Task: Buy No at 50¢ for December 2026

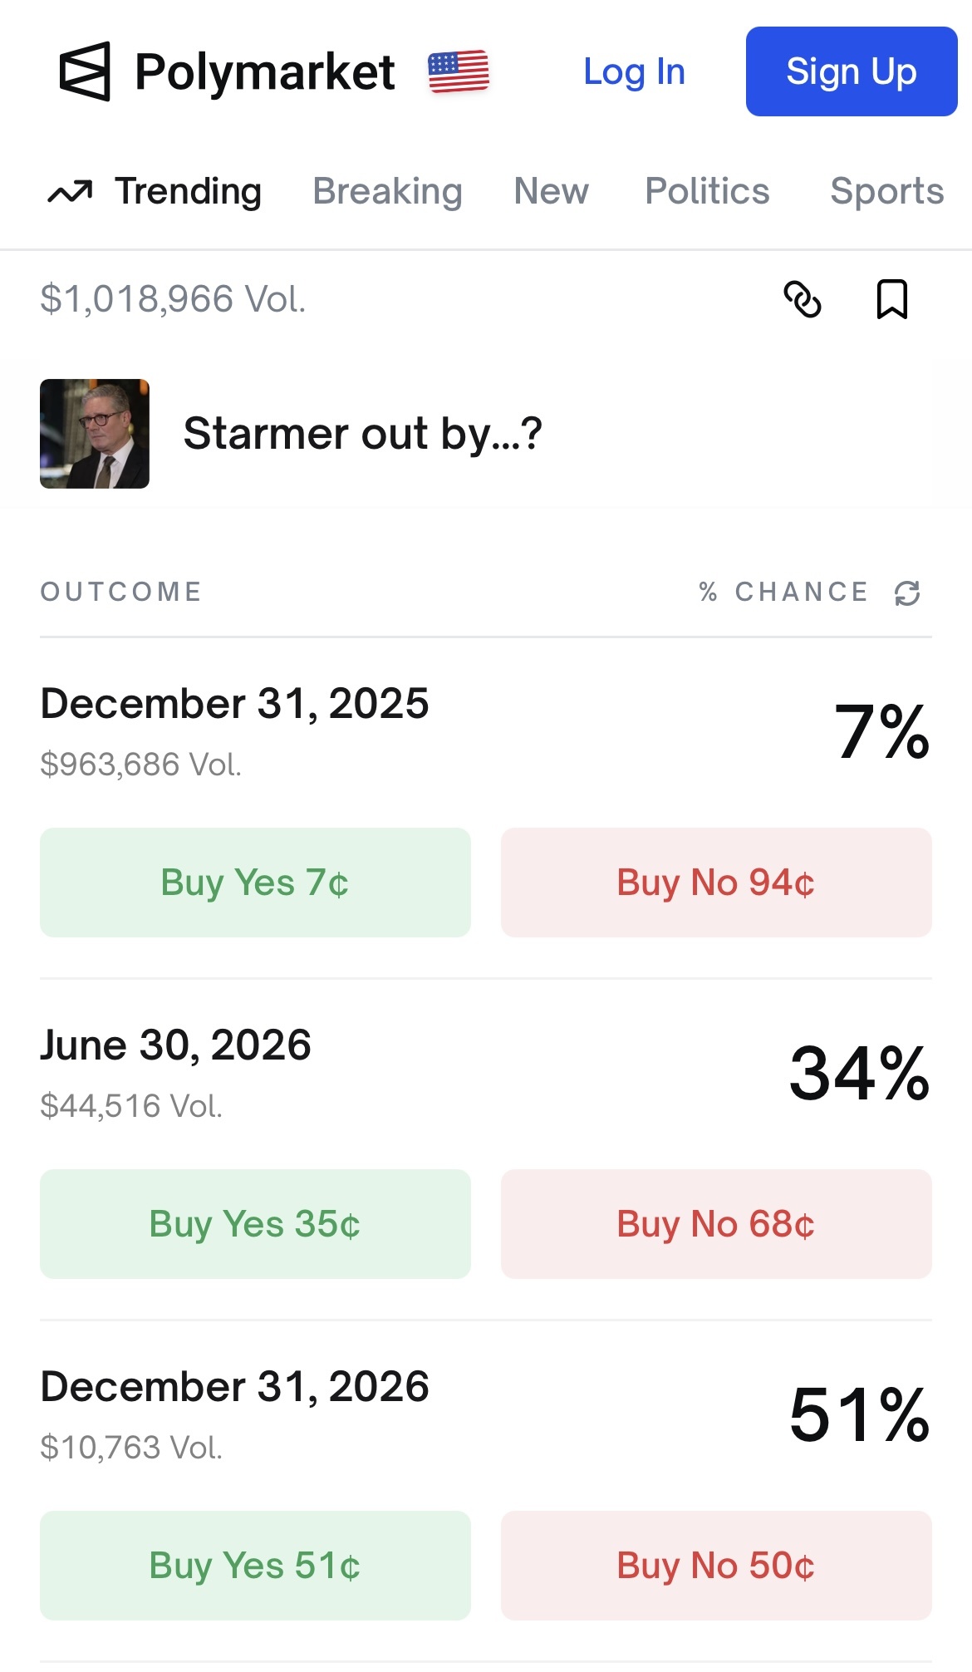Action: coord(716,1566)
